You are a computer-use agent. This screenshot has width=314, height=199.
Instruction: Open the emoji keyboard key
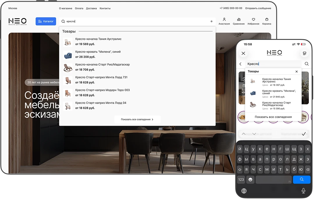click(x=250, y=180)
